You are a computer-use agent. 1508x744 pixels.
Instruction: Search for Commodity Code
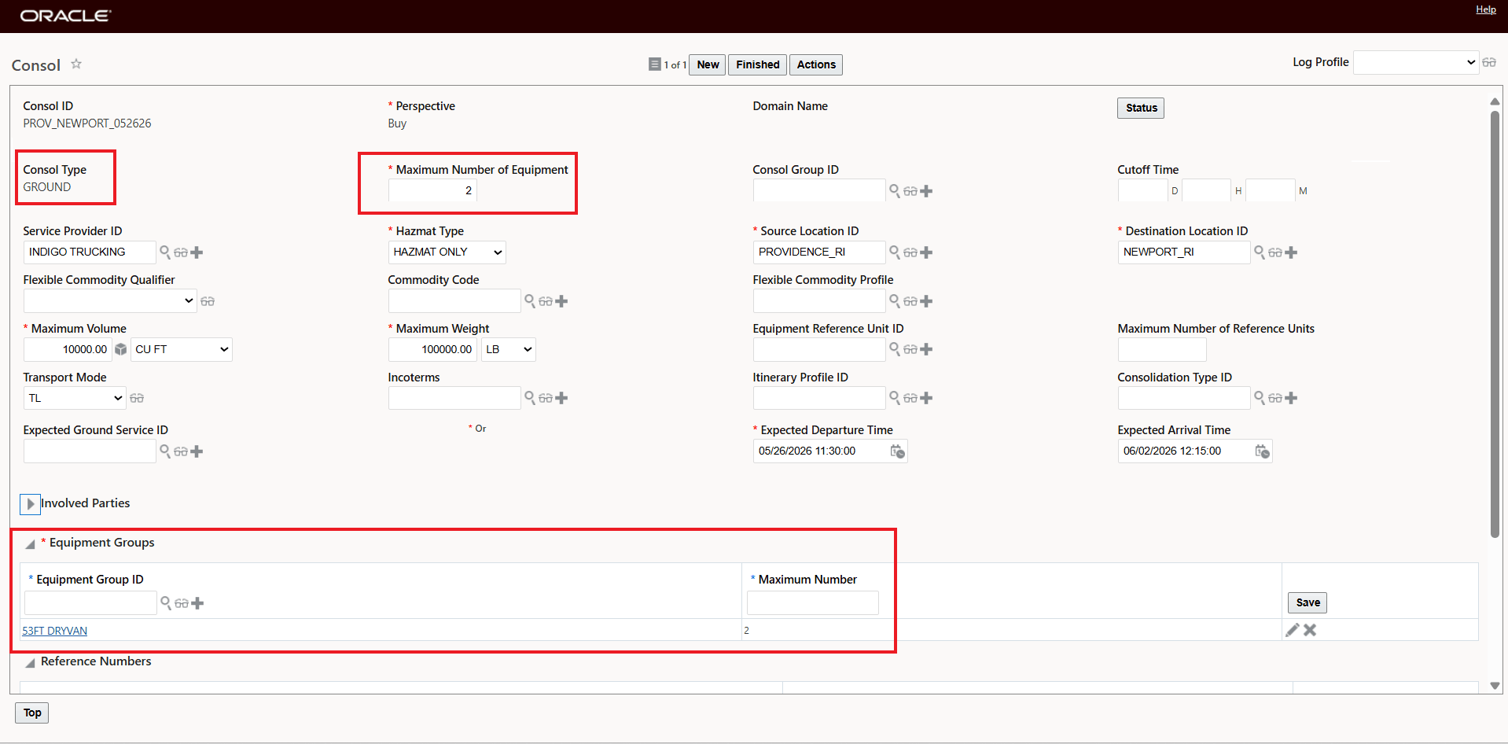(530, 300)
